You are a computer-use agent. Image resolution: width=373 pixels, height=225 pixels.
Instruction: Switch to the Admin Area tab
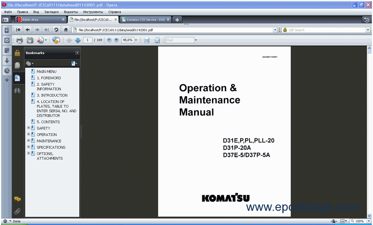point(41,20)
